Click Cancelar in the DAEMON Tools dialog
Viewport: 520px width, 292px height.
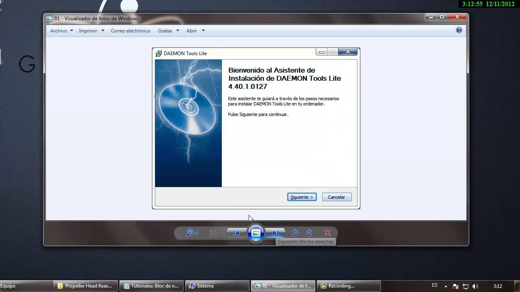336,197
